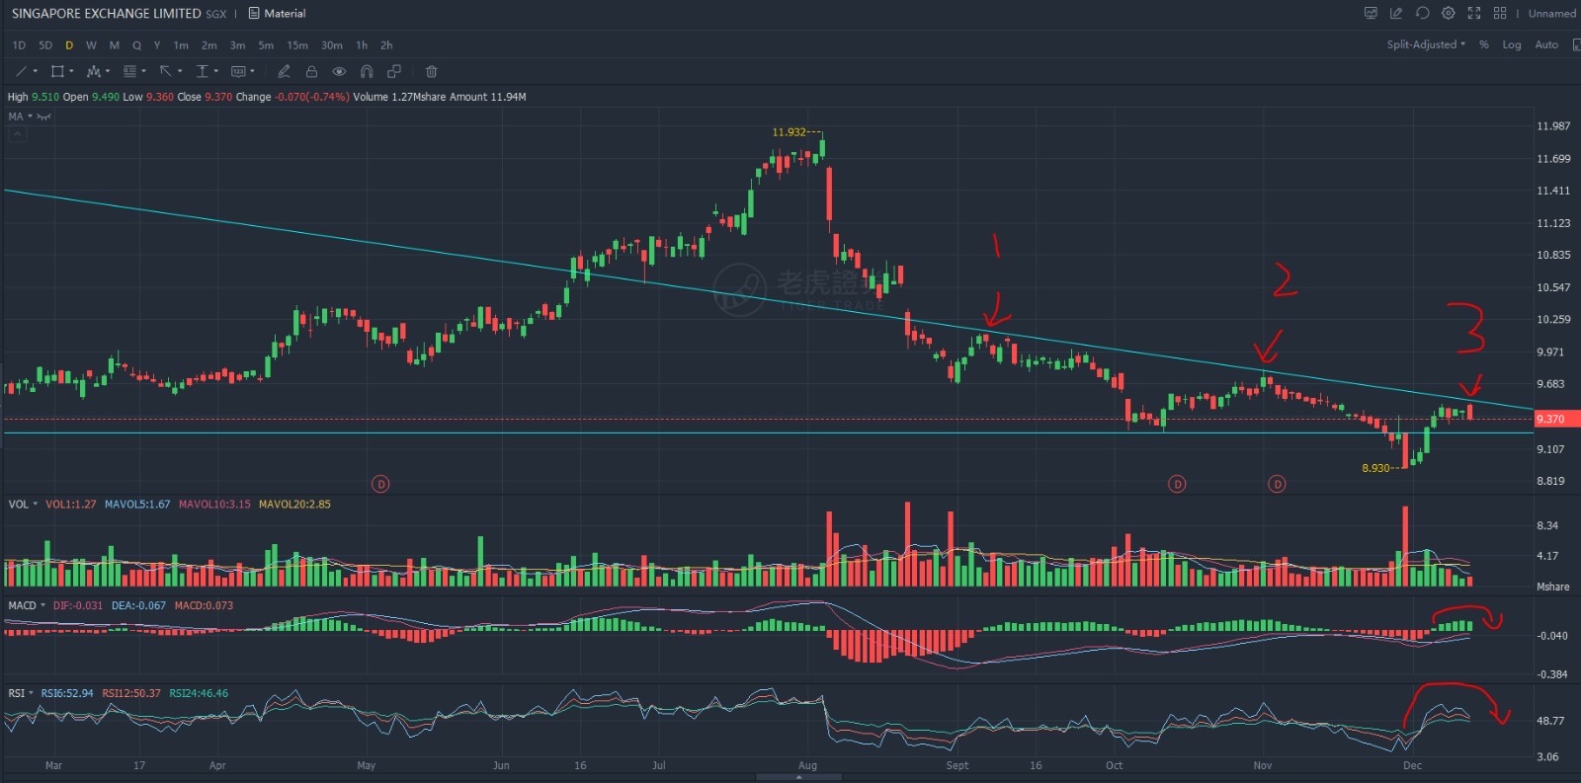Click the MAVOL20:2.85 value

point(294,505)
